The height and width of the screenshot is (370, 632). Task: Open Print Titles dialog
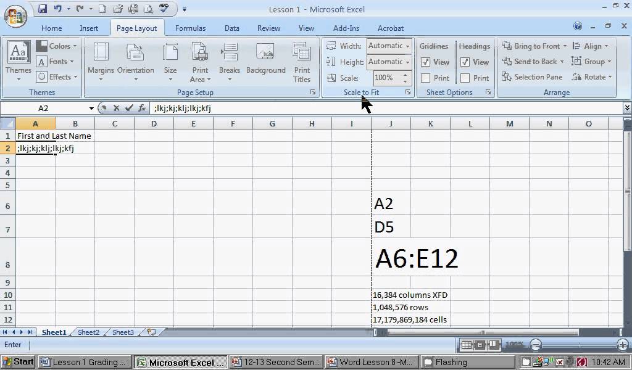point(301,62)
